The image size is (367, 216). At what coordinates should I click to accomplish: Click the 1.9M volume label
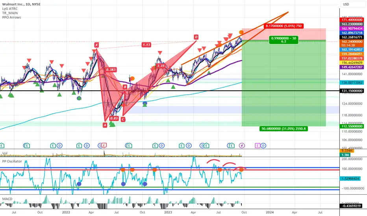345,155
